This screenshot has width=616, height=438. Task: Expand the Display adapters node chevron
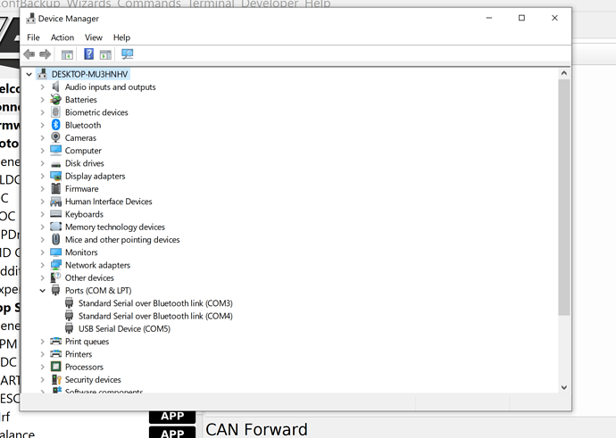point(43,176)
